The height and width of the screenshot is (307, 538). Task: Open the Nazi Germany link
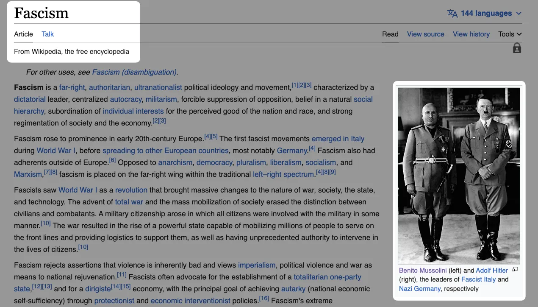tap(419, 289)
